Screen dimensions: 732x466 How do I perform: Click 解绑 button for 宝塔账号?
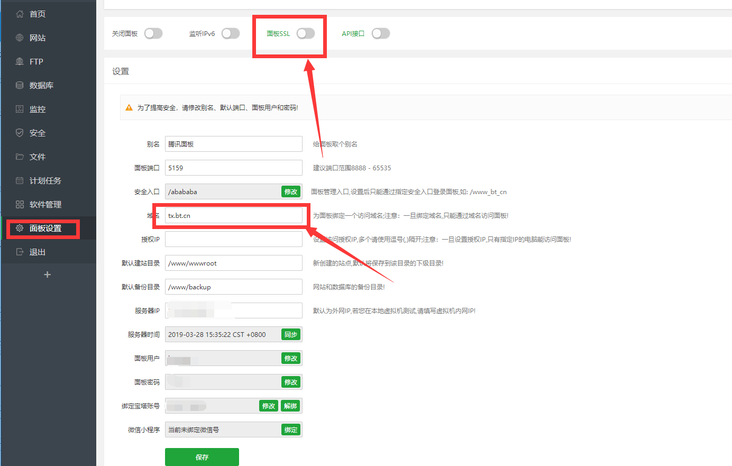[291, 406]
